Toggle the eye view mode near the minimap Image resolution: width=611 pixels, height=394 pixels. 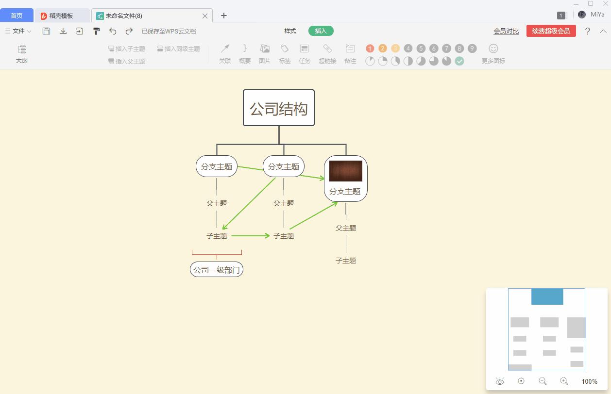[500, 381]
